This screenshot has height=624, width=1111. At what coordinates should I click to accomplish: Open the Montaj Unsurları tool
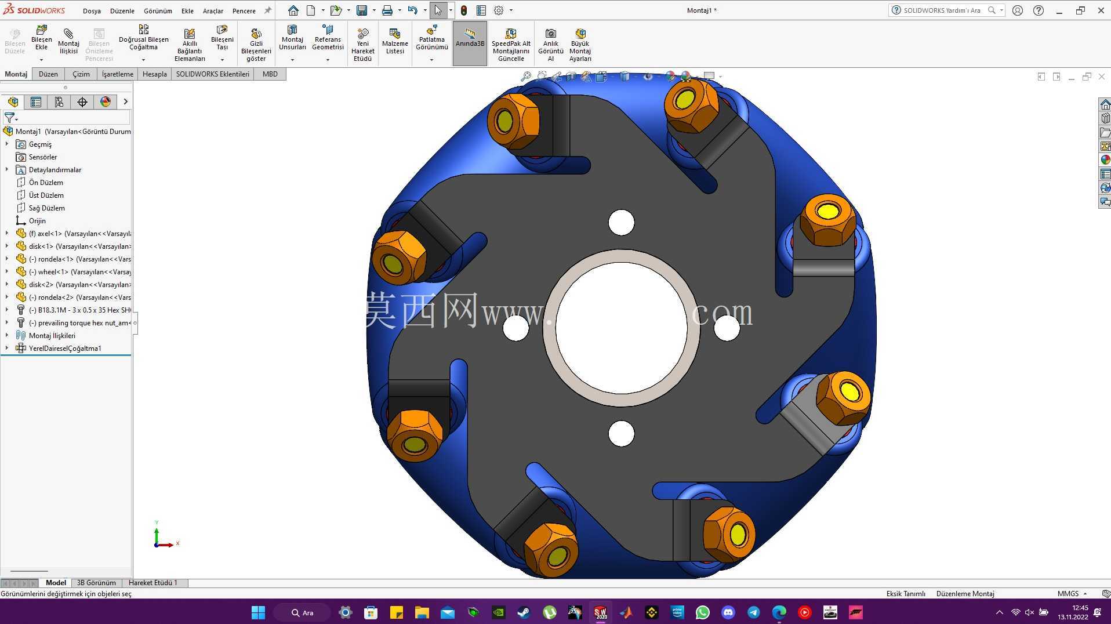292,38
